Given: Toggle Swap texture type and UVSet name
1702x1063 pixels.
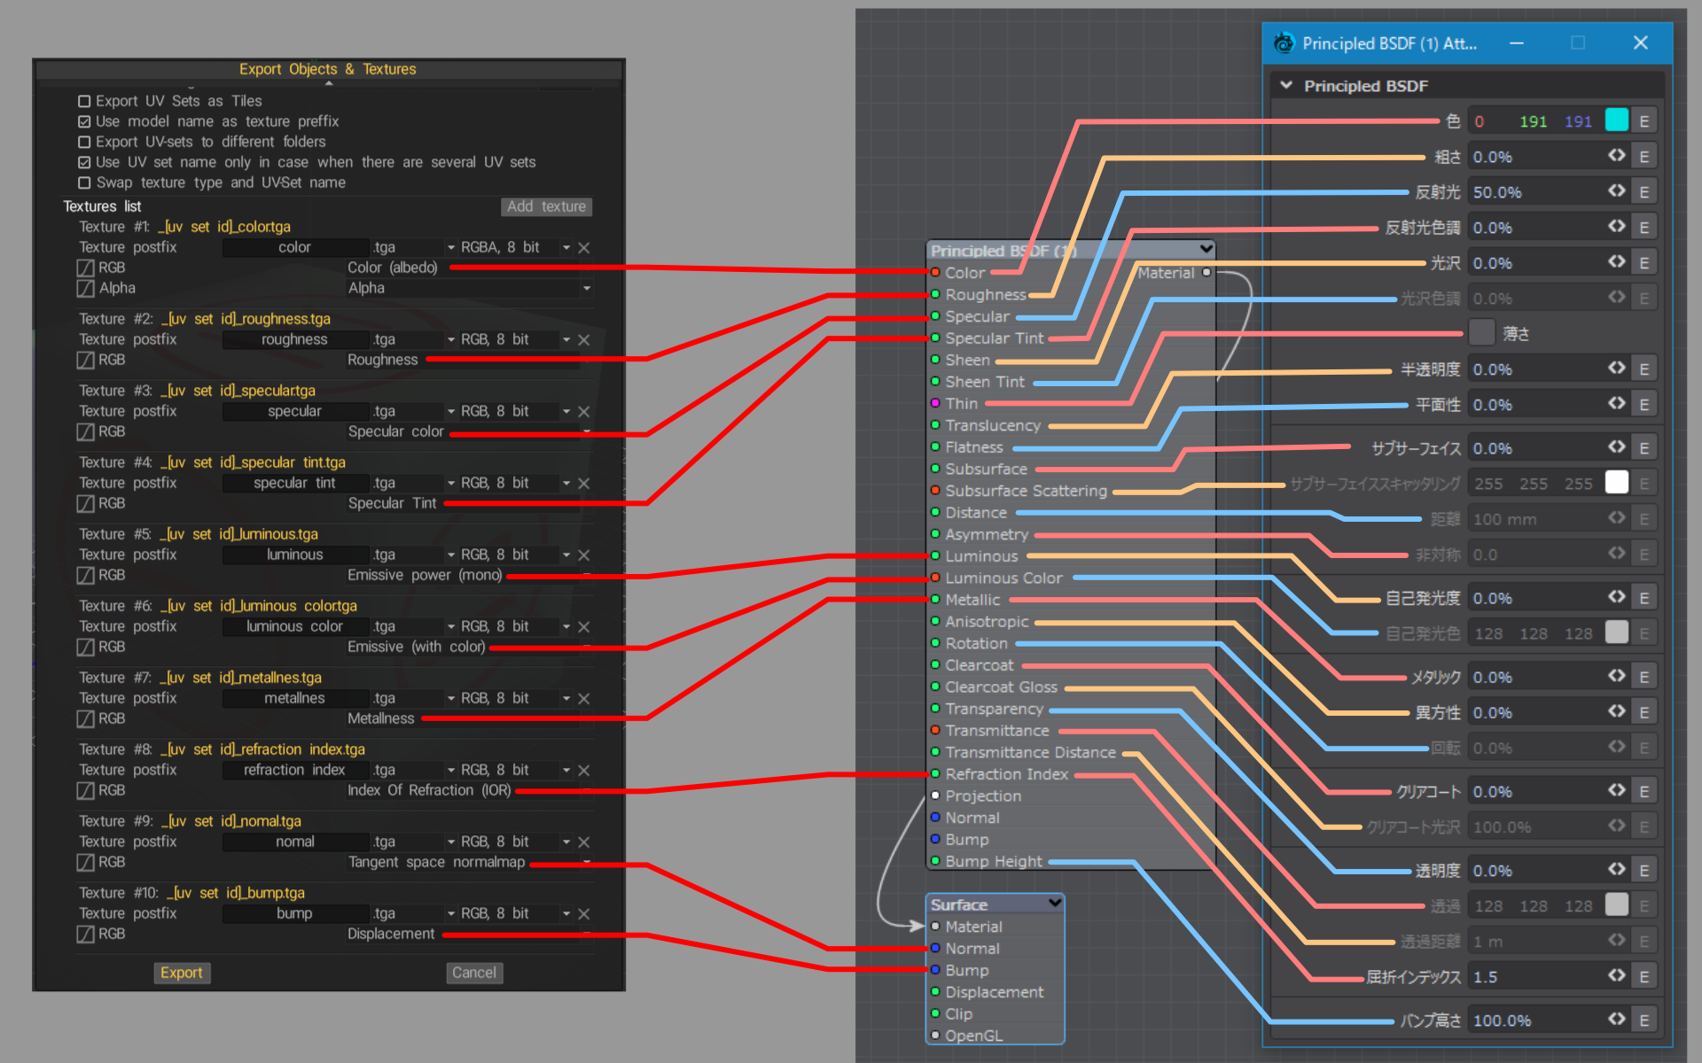Looking at the screenshot, I should [x=85, y=182].
